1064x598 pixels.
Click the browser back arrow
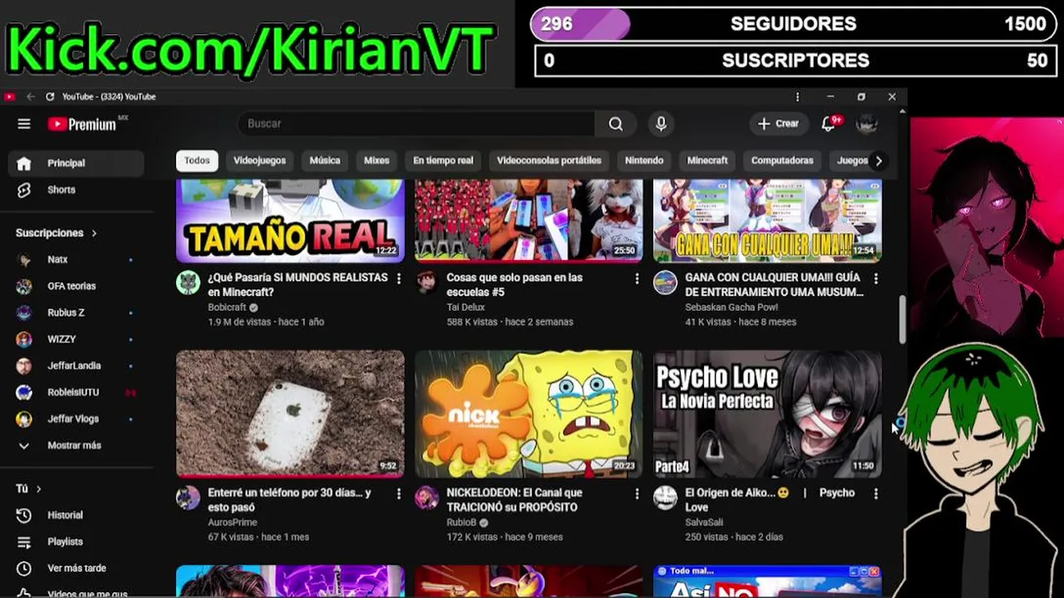(x=31, y=96)
